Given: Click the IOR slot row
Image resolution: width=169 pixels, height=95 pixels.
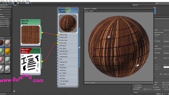Looking at the screenshot, I should coord(68,59).
